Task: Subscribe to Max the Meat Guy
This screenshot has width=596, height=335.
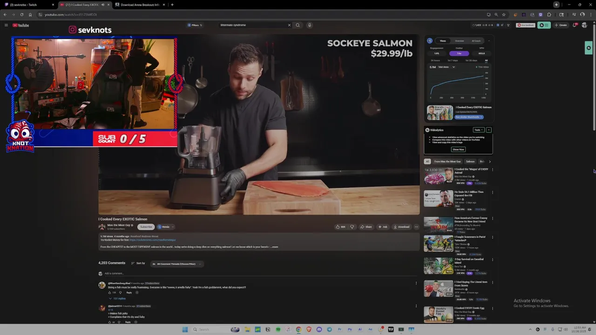Action: (x=146, y=227)
